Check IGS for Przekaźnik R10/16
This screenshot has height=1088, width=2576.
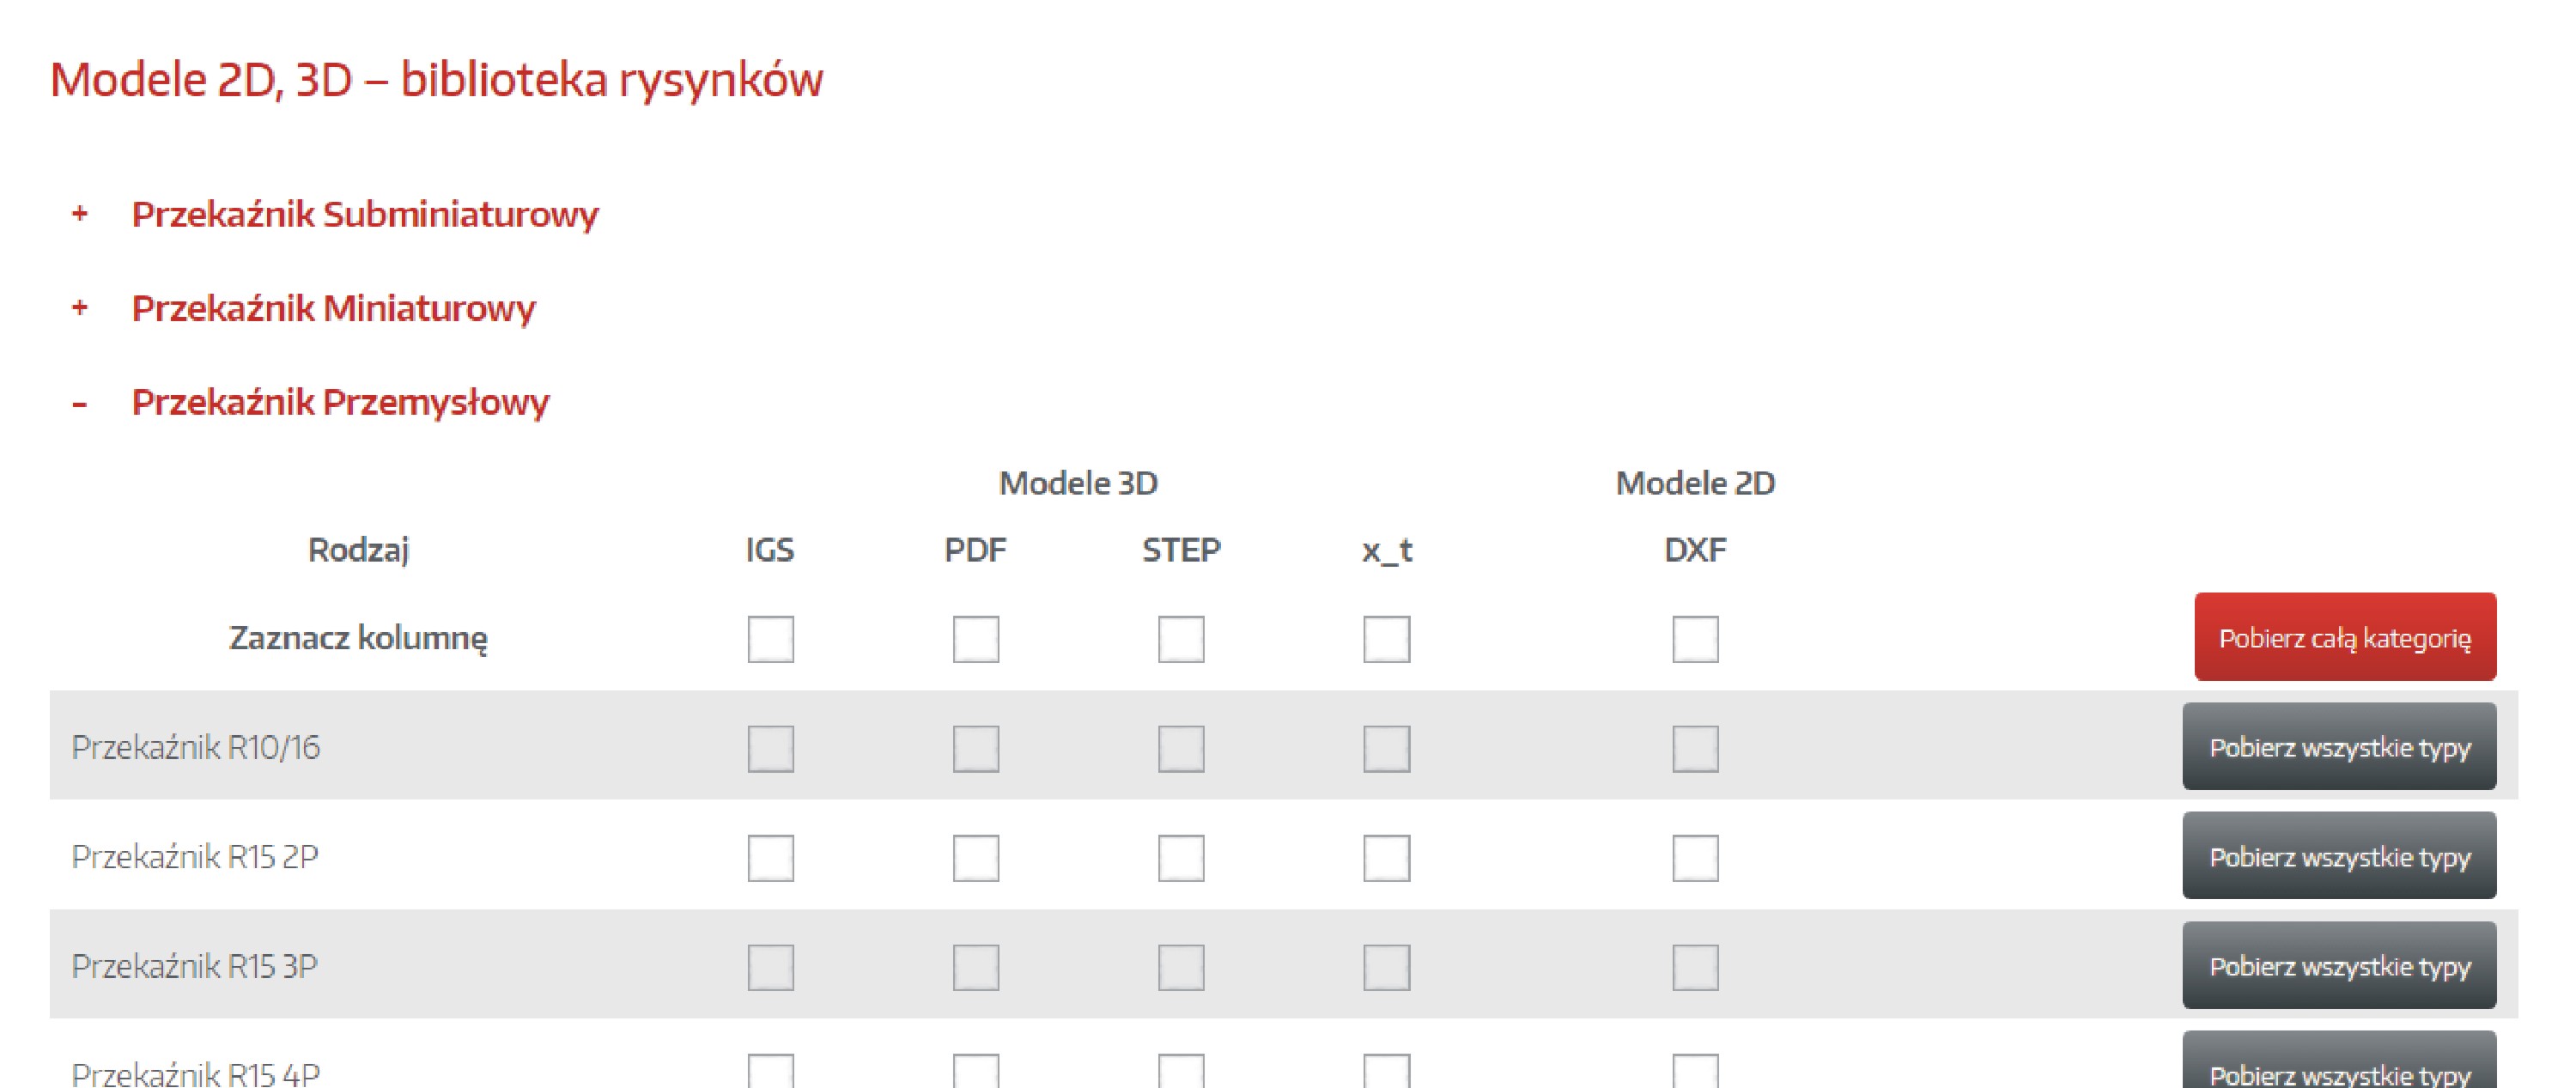[x=770, y=748]
